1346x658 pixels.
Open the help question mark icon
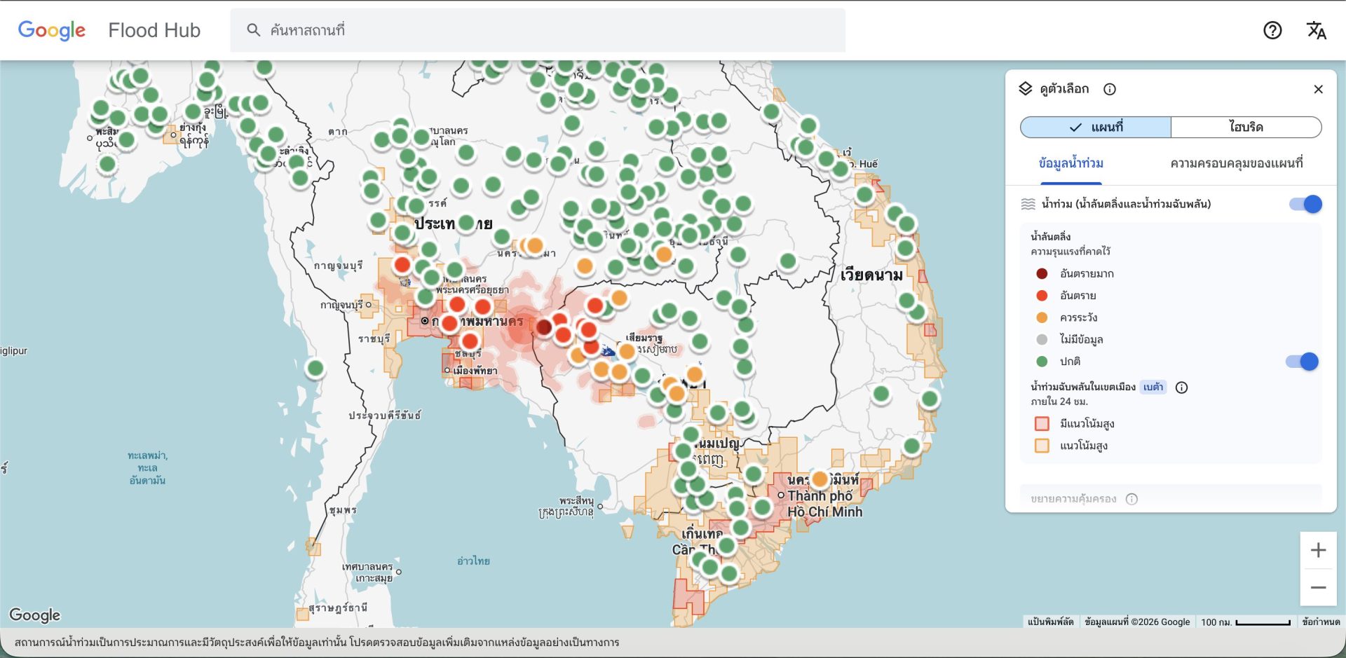pos(1272,30)
